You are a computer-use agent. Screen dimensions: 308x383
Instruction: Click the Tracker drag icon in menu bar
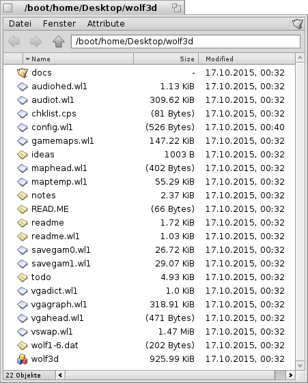click(x=298, y=24)
